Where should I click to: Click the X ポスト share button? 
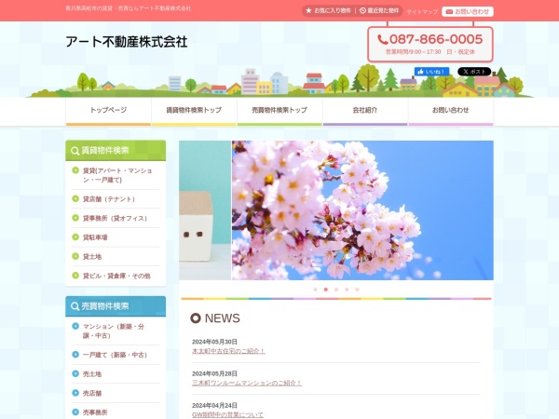[474, 72]
